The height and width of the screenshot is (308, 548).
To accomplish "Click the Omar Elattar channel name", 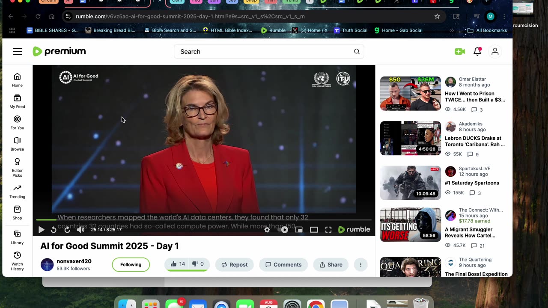I will [472, 79].
